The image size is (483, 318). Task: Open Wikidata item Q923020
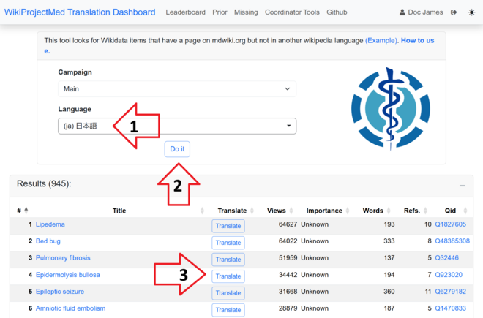[449, 275]
